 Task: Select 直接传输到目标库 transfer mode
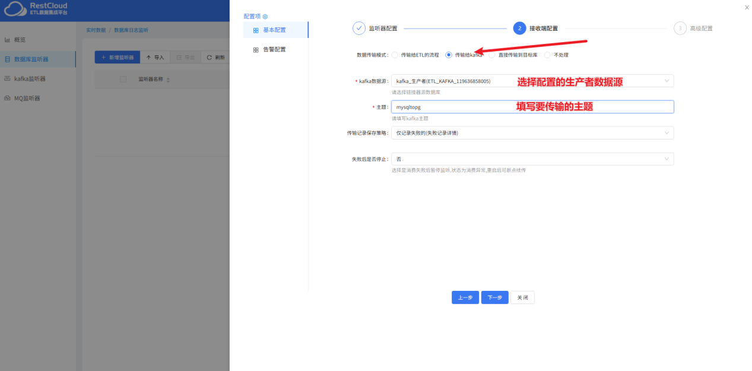491,55
